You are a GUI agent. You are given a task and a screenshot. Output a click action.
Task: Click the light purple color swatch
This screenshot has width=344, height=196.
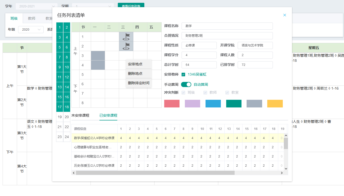pos(193,104)
